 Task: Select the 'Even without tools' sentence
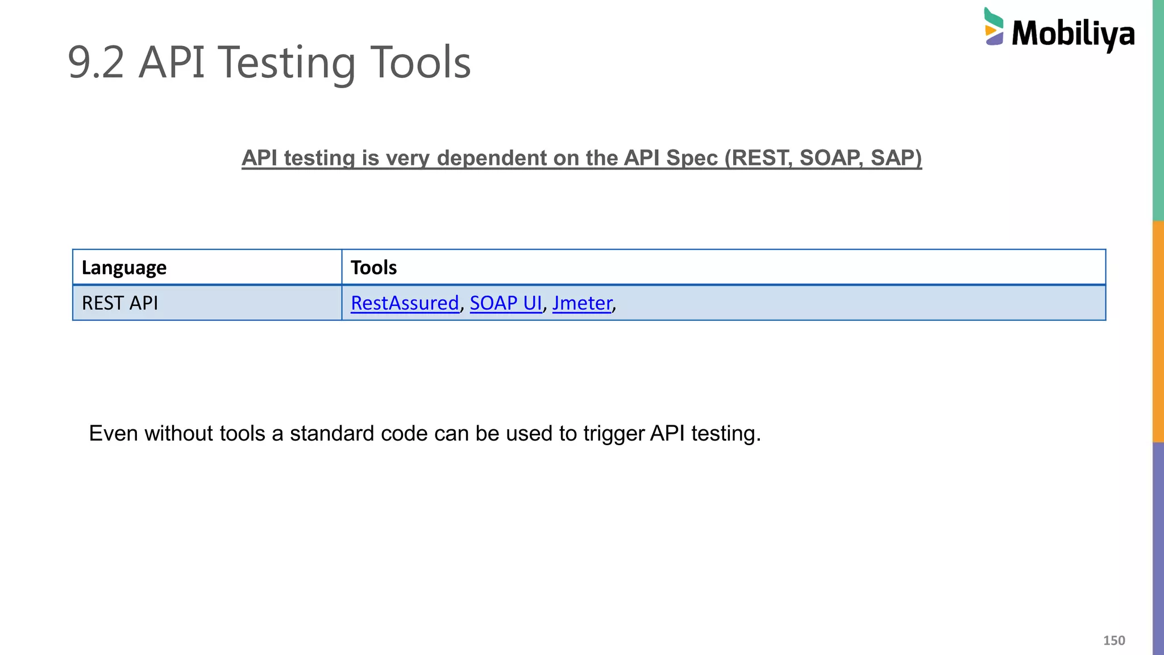[425, 434]
